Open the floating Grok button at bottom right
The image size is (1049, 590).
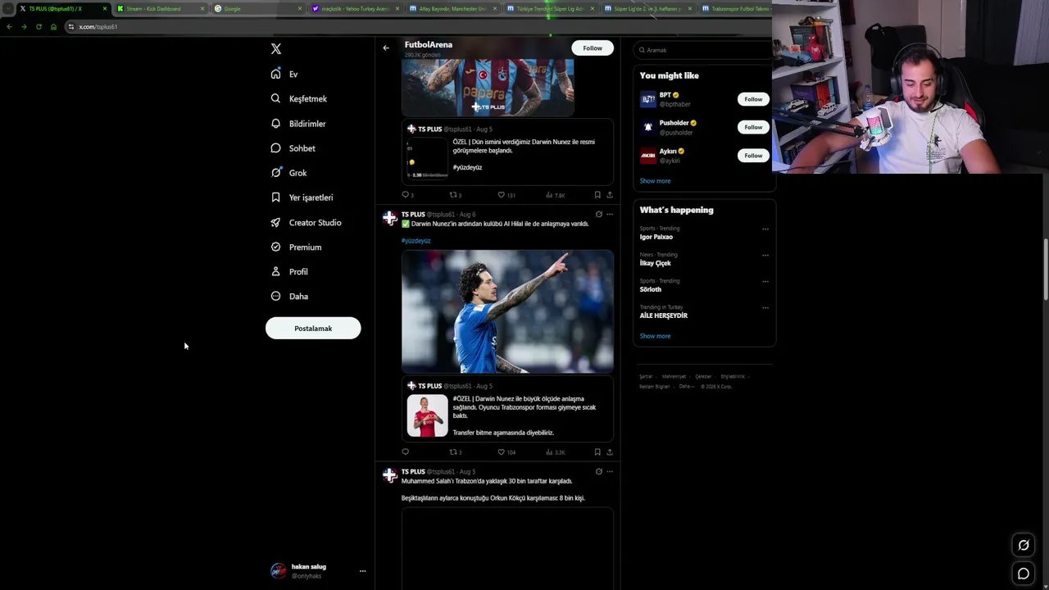1024,545
